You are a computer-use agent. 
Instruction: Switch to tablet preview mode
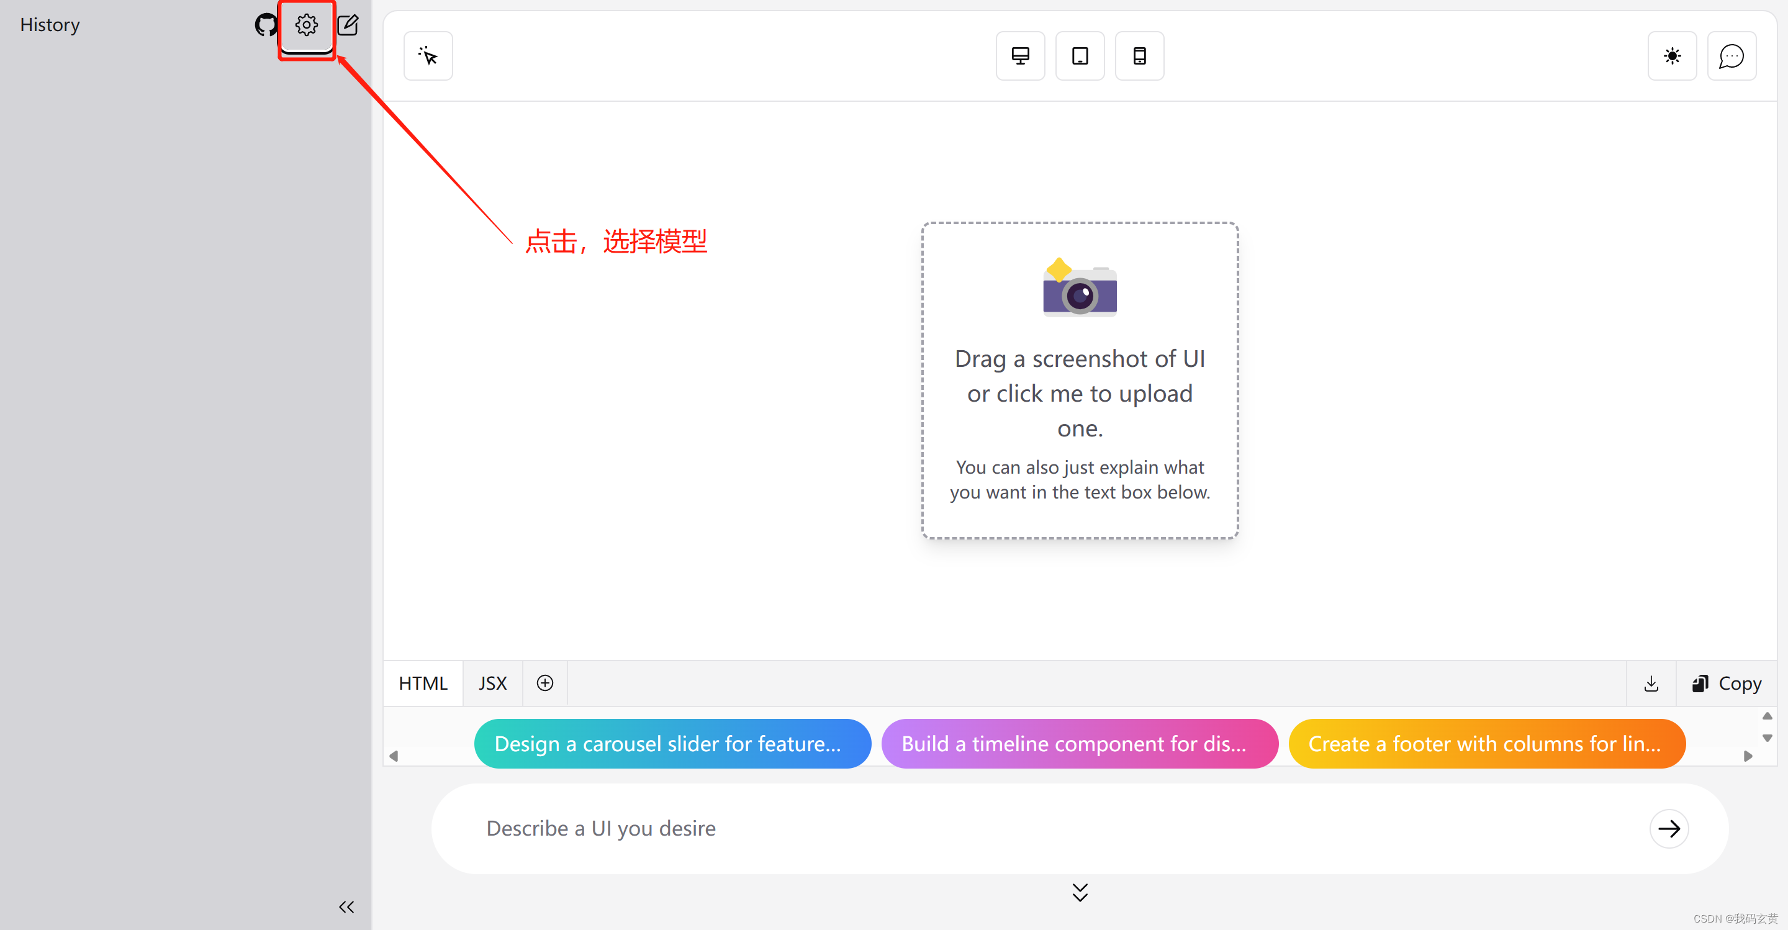pyautogui.click(x=1080, y=55)
